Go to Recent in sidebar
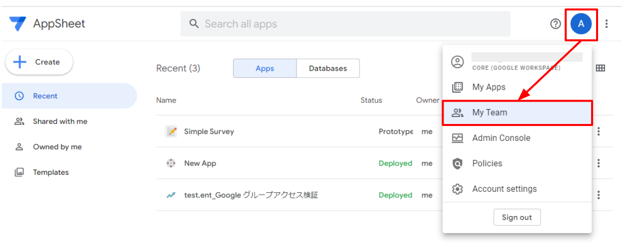Screen dimensions: 622x246 69,96
